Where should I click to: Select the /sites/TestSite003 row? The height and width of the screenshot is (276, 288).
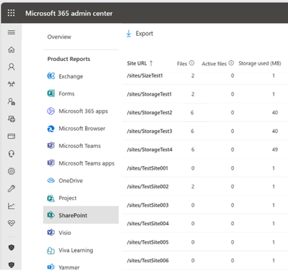(x=205, y=205)
